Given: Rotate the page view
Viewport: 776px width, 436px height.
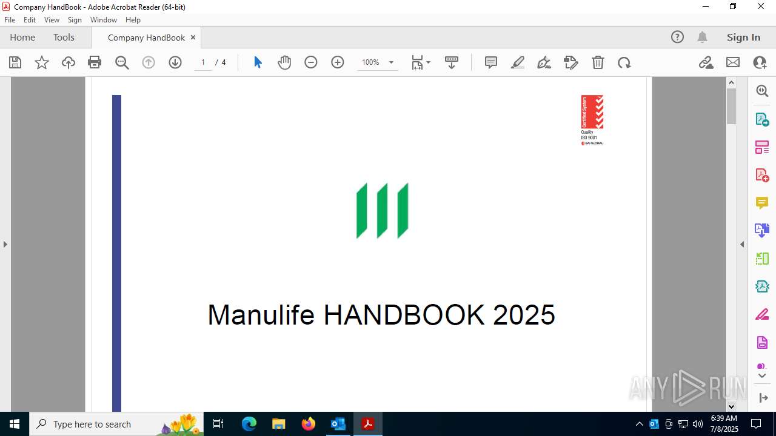Looking at the screenshot, I should (x=624, y=62).
